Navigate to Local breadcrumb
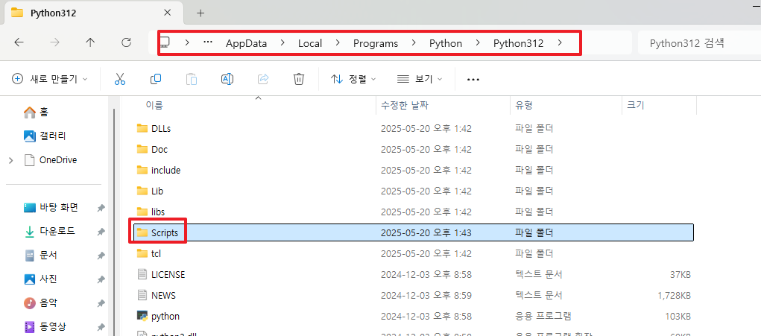This screenshot has width=761, height=336. [310, 43]
